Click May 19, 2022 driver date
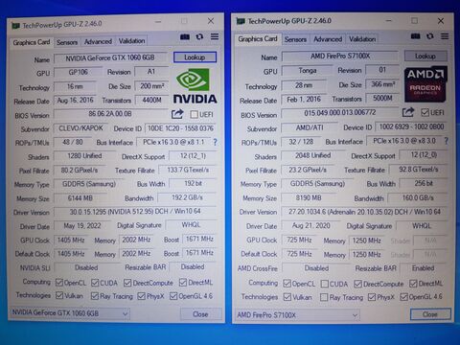460x345 pixels. click(x=82, y=226)
